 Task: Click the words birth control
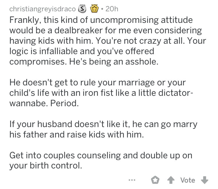[56, 166]
